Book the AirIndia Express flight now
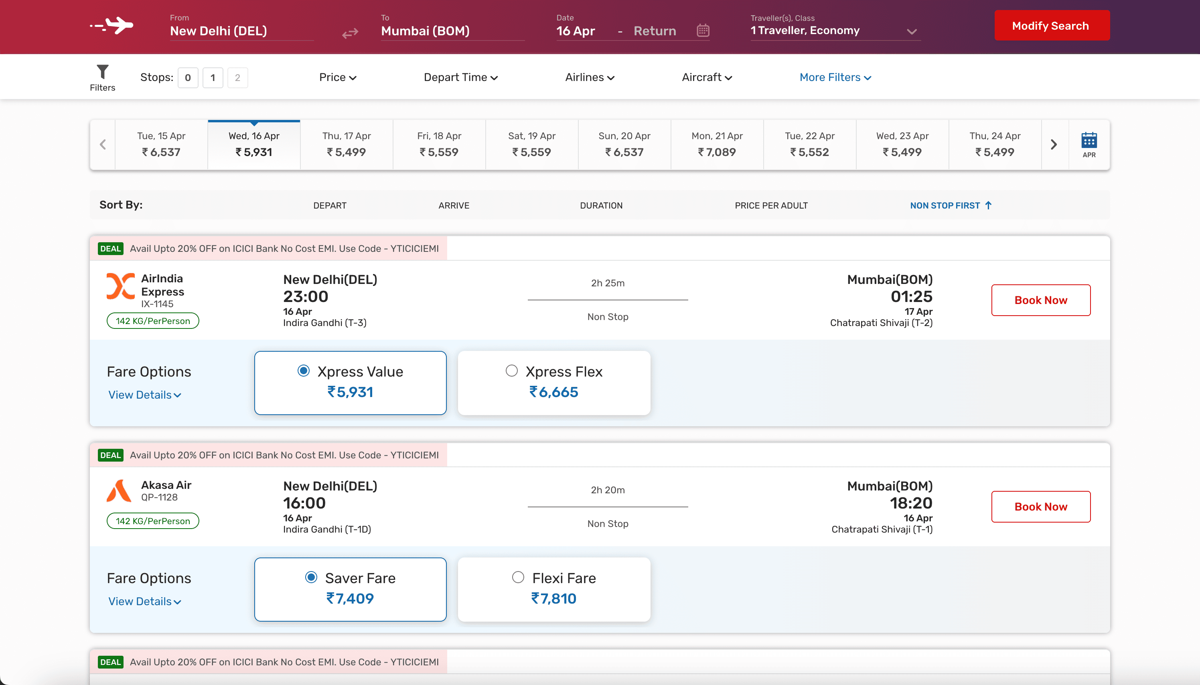 (1040, 300)
